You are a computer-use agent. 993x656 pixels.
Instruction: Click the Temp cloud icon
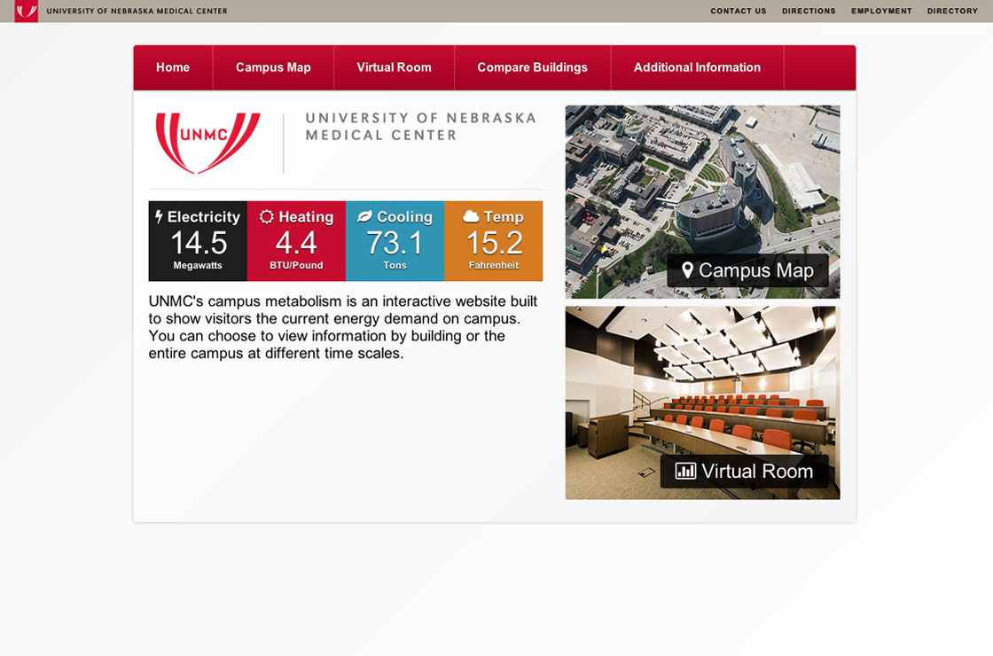click(x=471, y=216)
